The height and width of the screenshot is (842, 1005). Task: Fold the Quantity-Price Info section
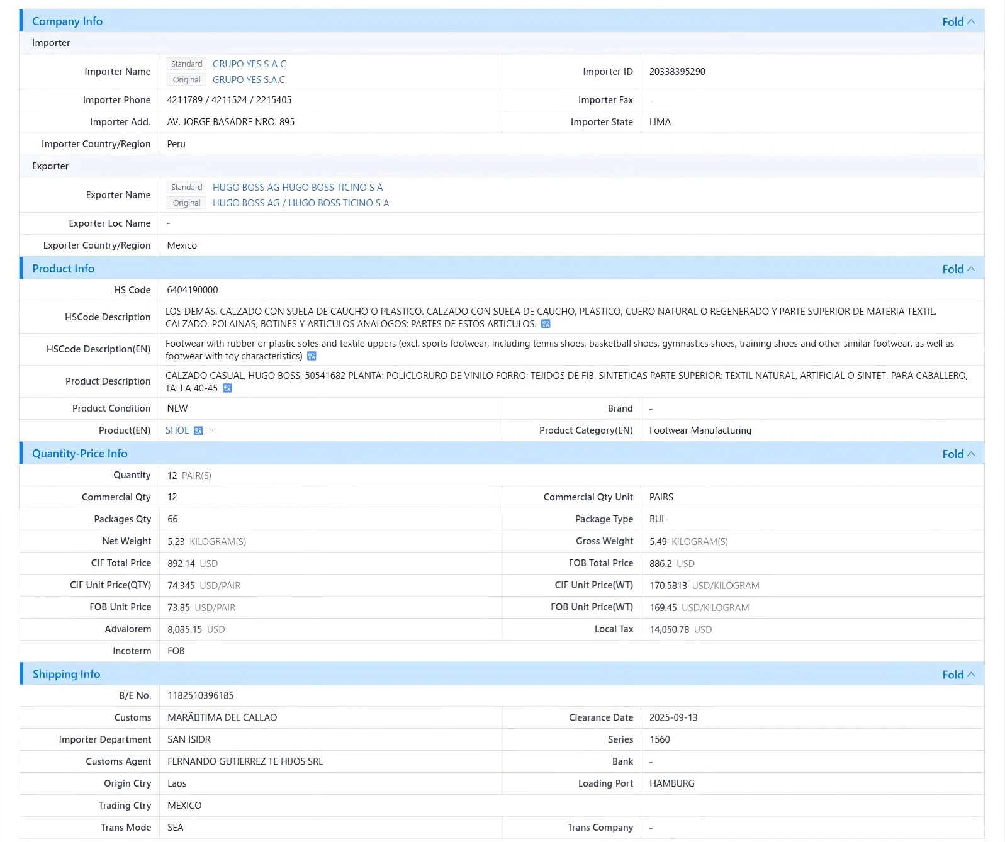point(958,454)
